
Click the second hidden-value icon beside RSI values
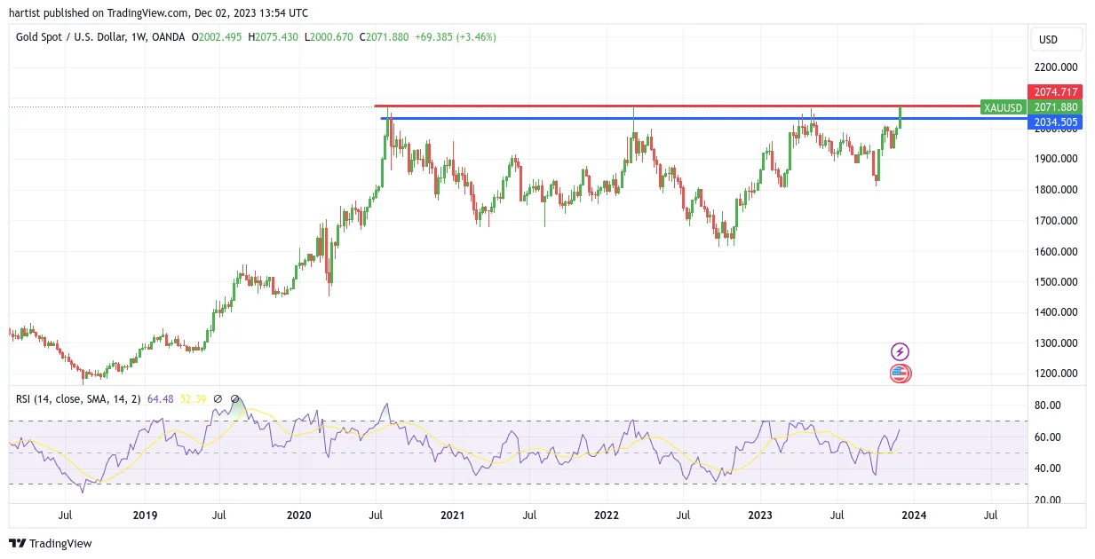(x=235, y=399)
